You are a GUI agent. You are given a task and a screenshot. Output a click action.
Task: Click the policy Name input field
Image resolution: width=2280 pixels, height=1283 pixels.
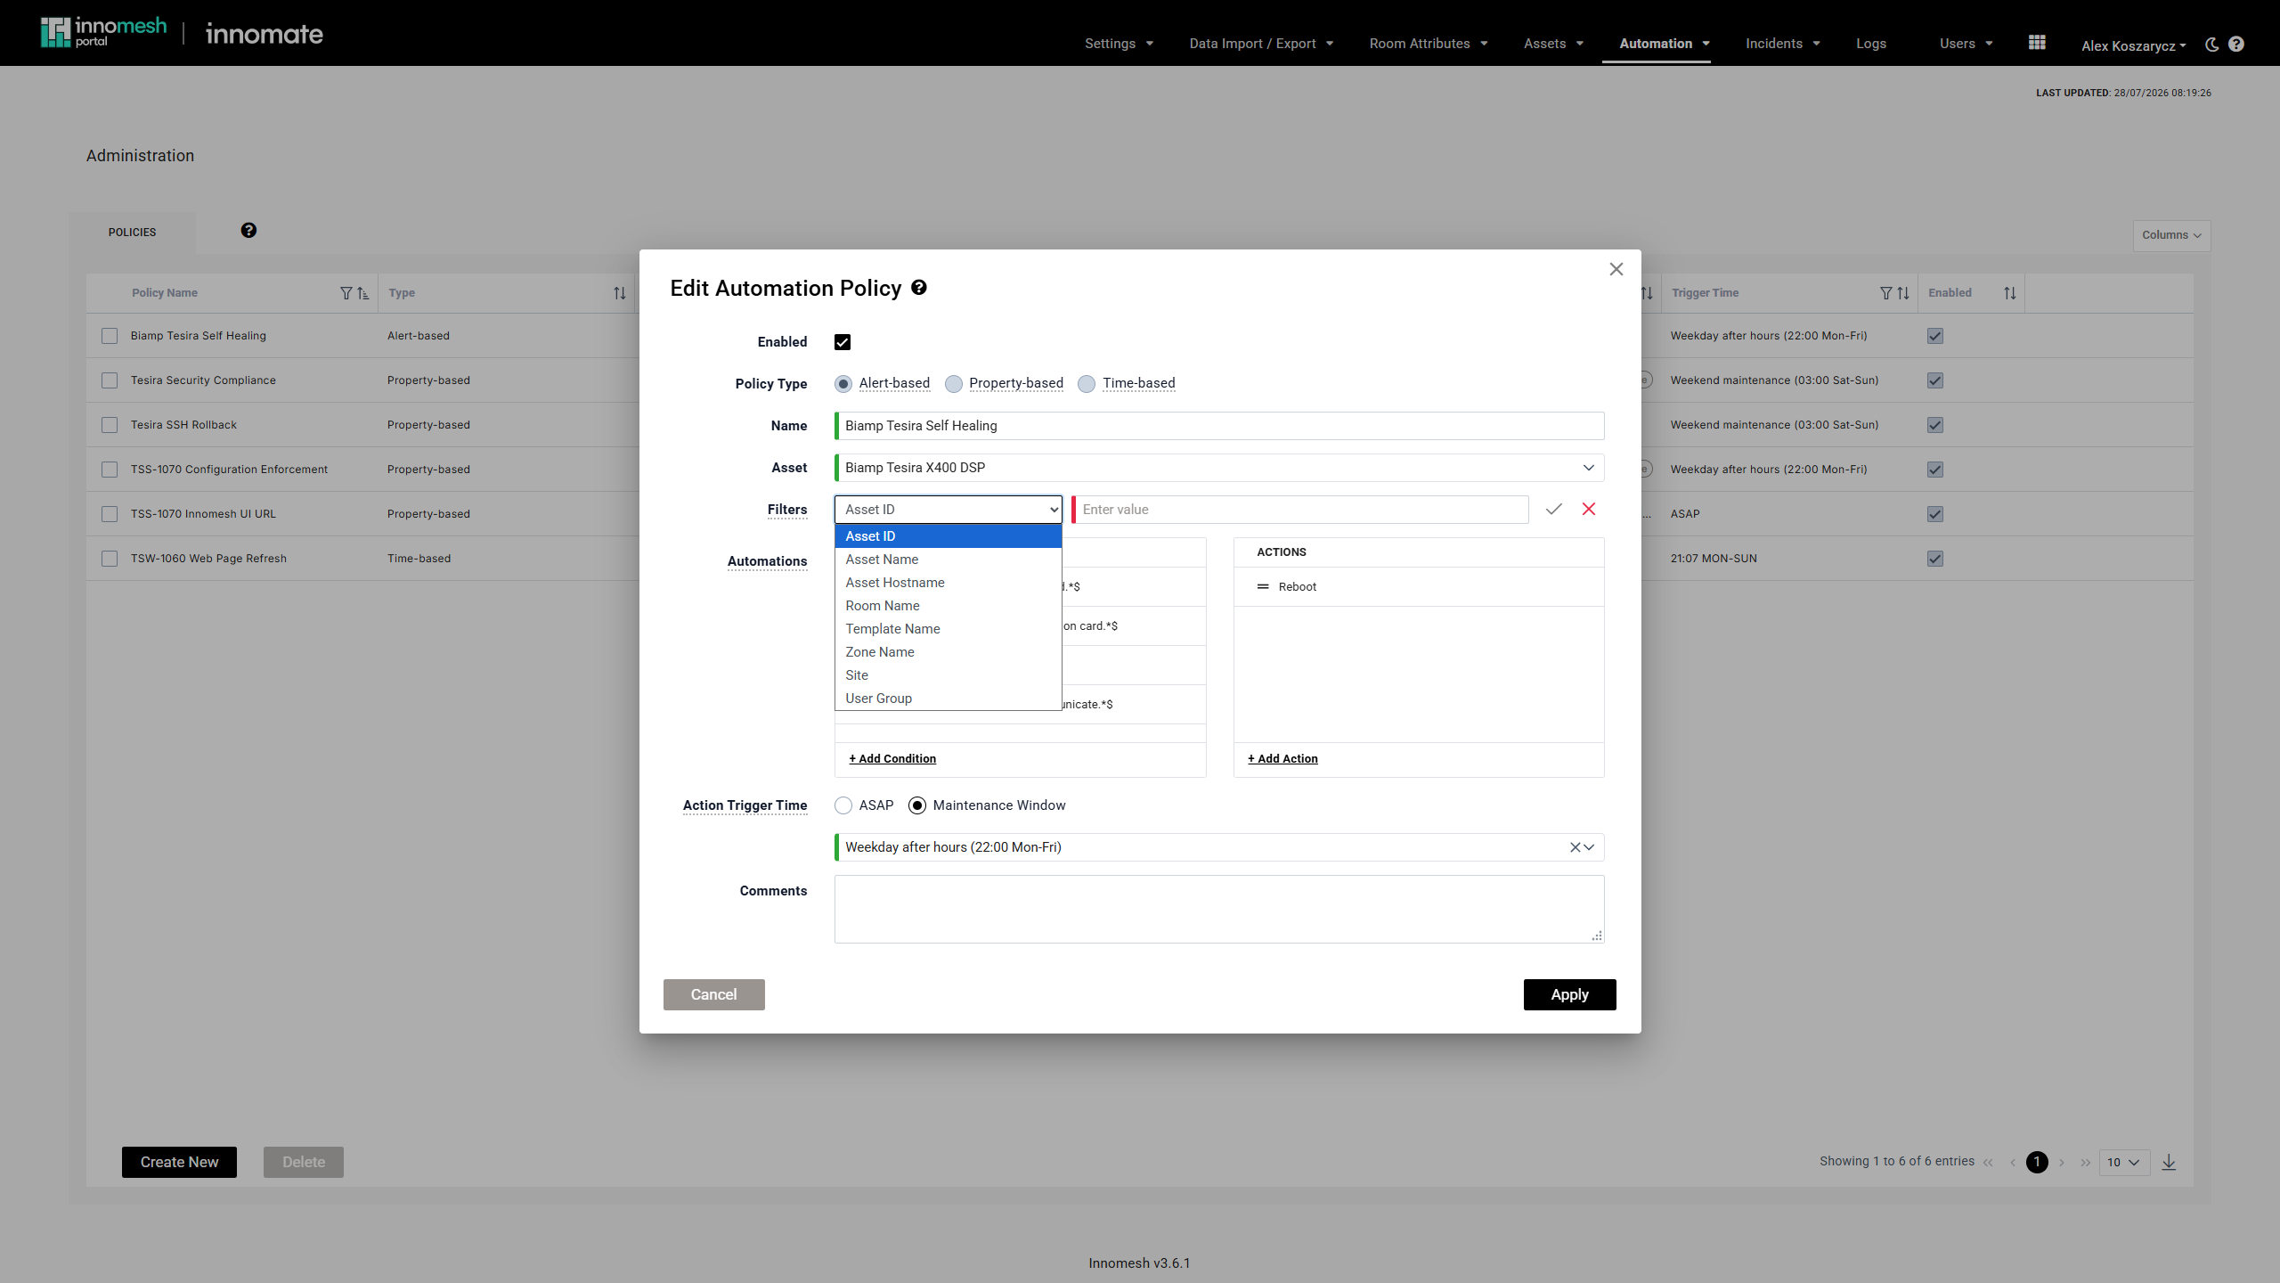(x=1219, y=426)
